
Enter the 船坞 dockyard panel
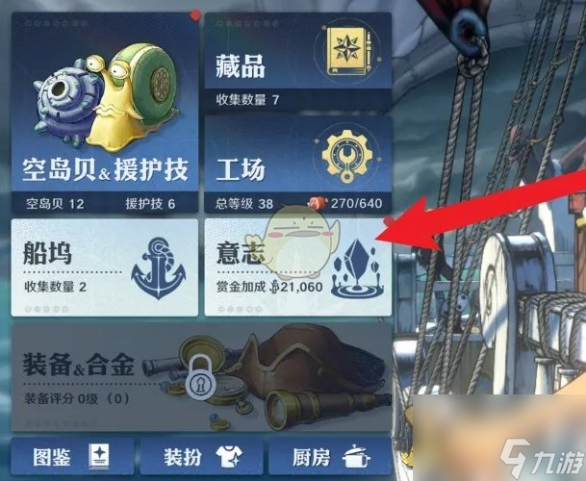click(105, 267)
